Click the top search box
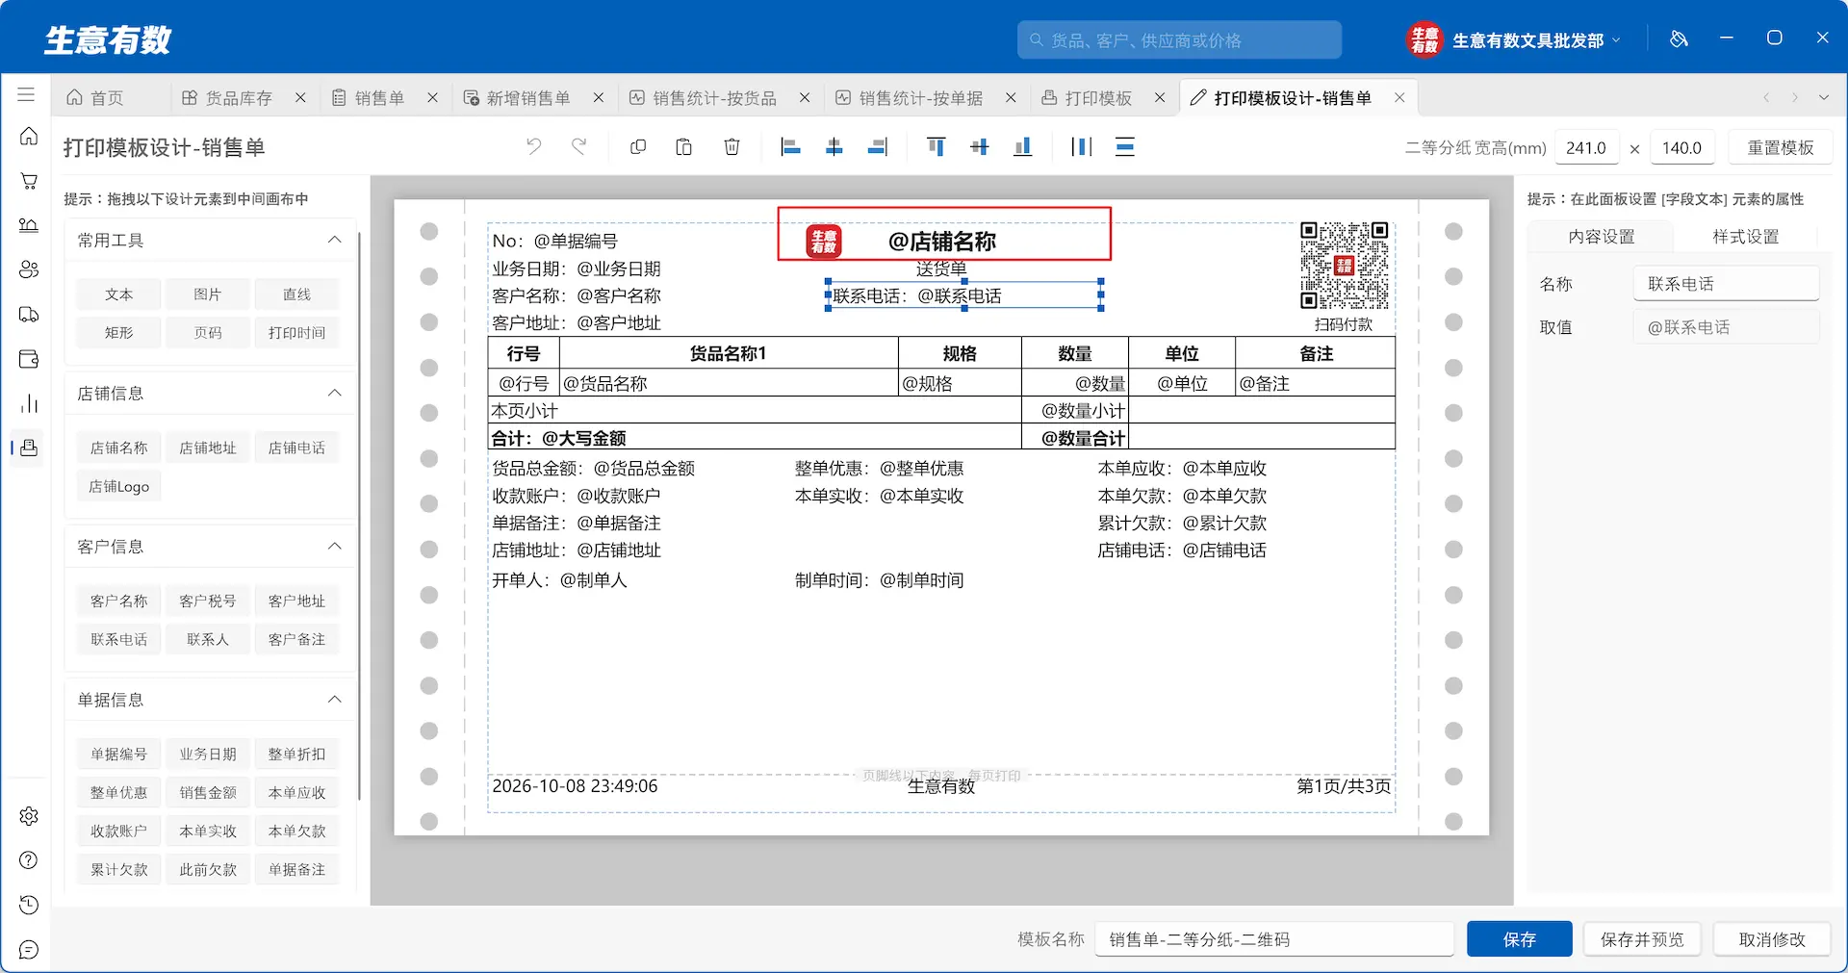 pos(1179,39)
